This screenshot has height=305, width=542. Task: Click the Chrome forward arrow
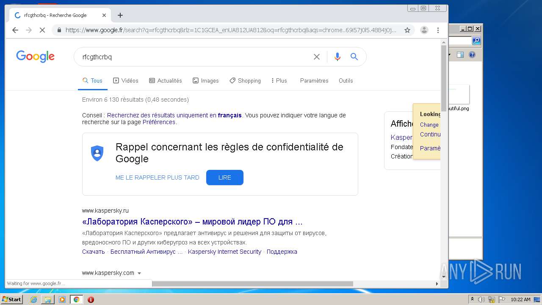(x=29, y=30)
